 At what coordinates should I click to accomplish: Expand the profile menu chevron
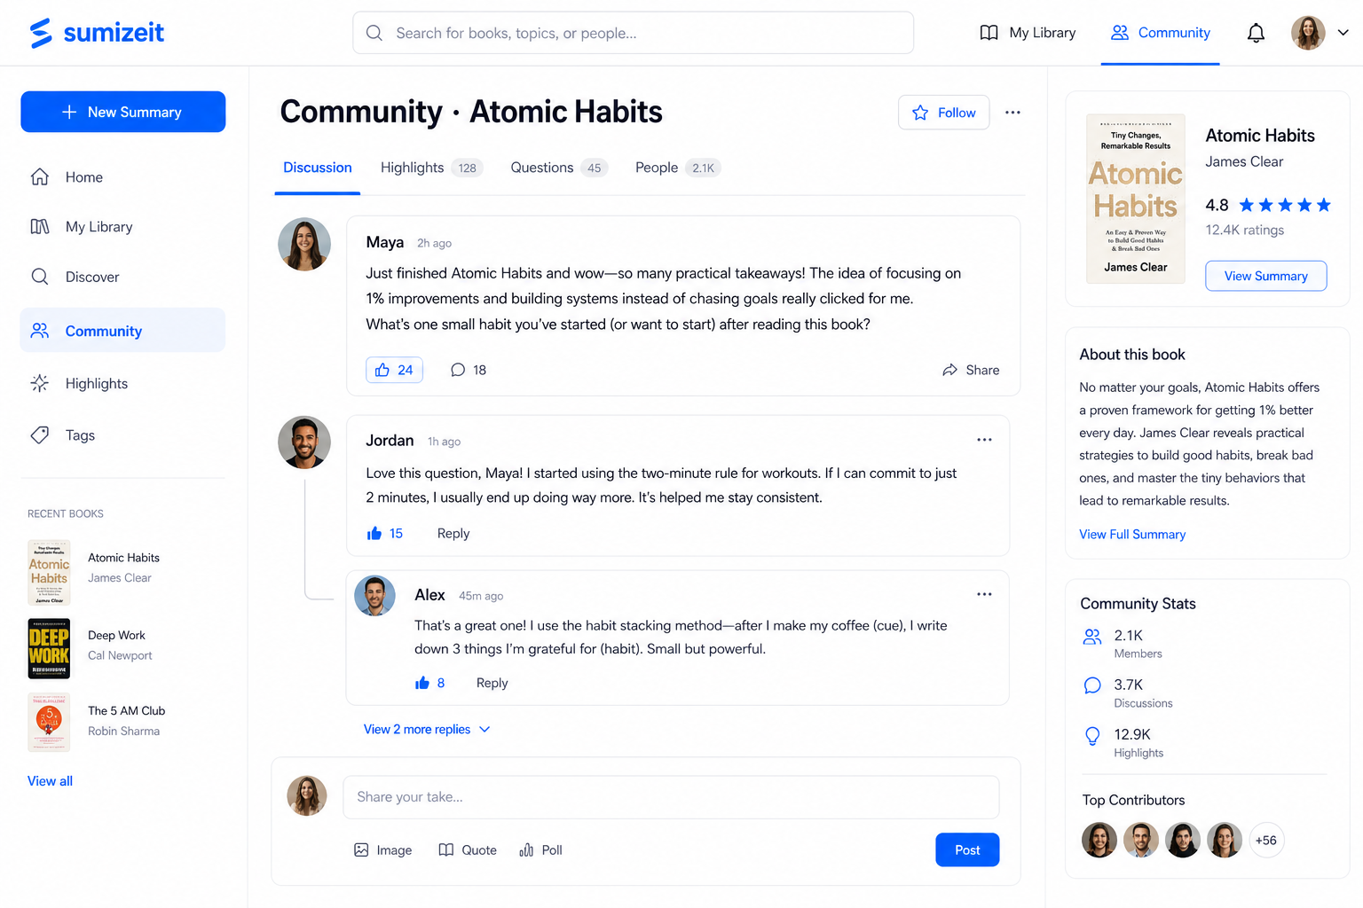tap(1343, 33)
